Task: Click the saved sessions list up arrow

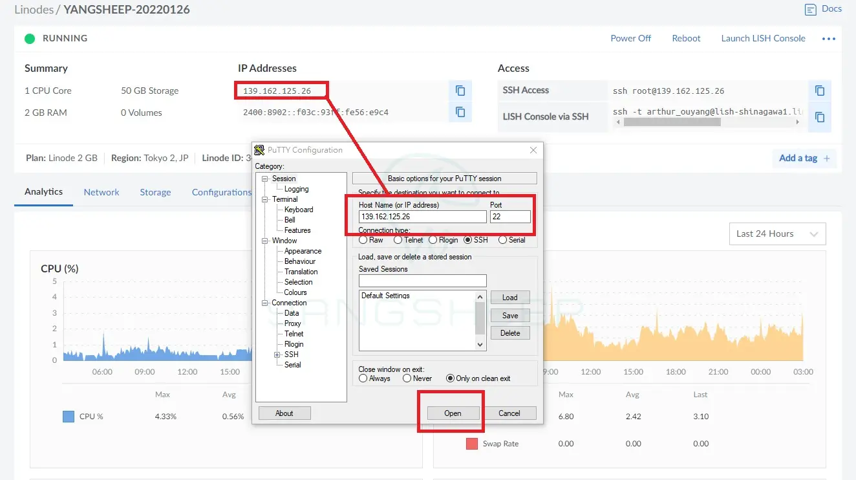Action: point(480,296)
